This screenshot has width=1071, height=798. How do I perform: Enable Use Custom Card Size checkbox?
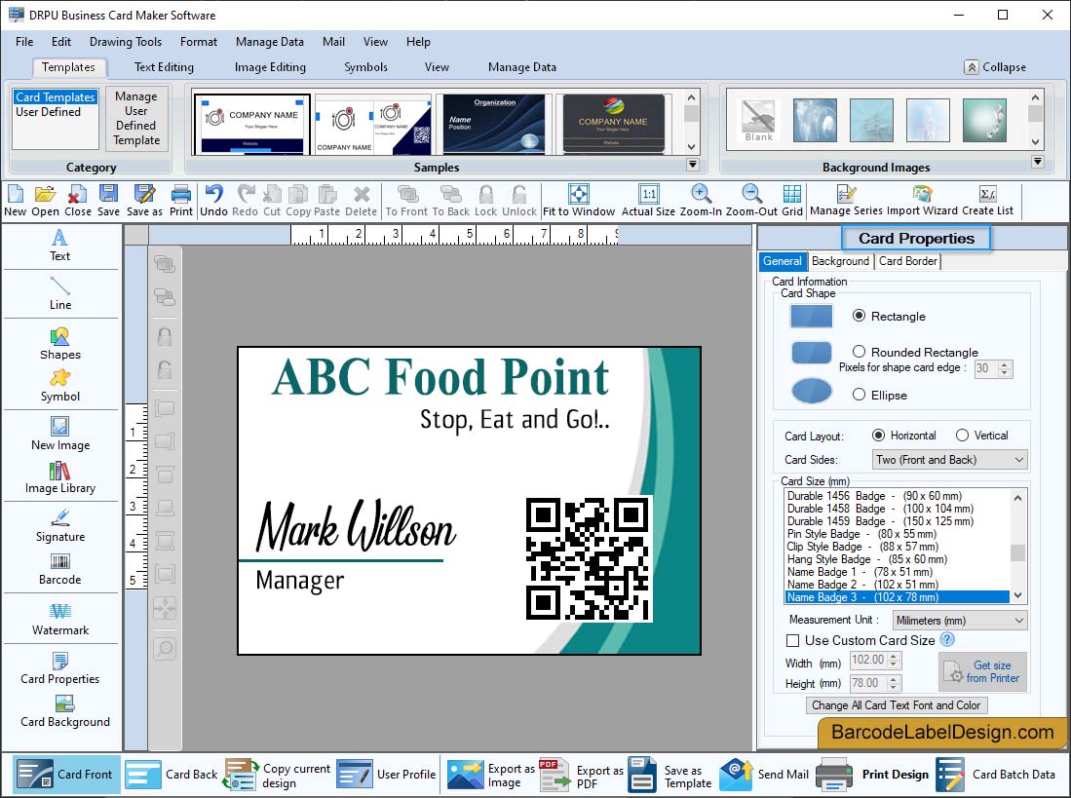[793, 641]
